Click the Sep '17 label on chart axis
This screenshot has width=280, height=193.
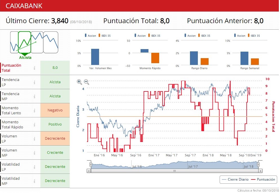pos(190,155)
